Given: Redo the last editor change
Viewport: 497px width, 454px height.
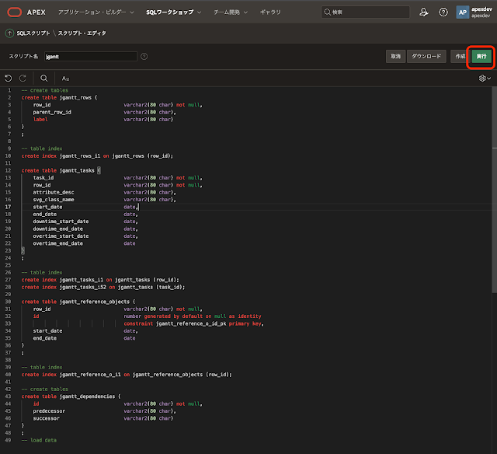Looking at the screenshot, I should 23,79.
